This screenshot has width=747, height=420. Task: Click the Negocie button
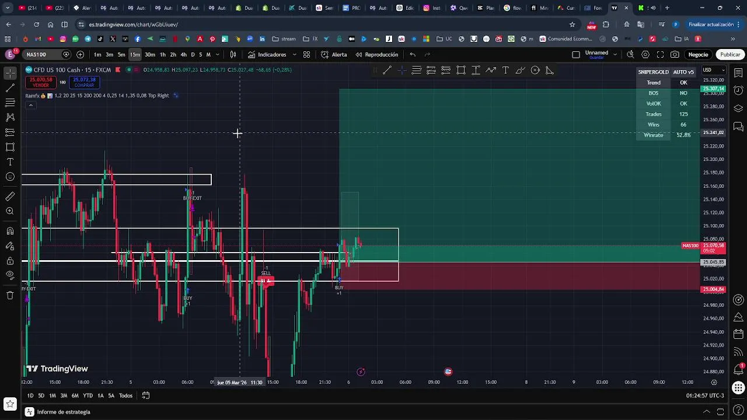pyautogui.click(x=698, y=54)
